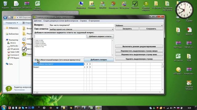This screenshot has width=197, height=110.
Task: Click Переместить выделенную строку вниз
Action: (x=139, y=54)
